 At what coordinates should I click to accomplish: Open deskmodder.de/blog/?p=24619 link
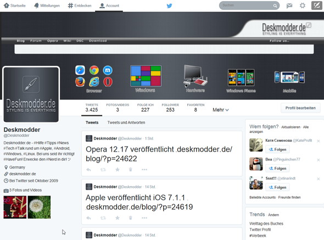click(139, 207)
